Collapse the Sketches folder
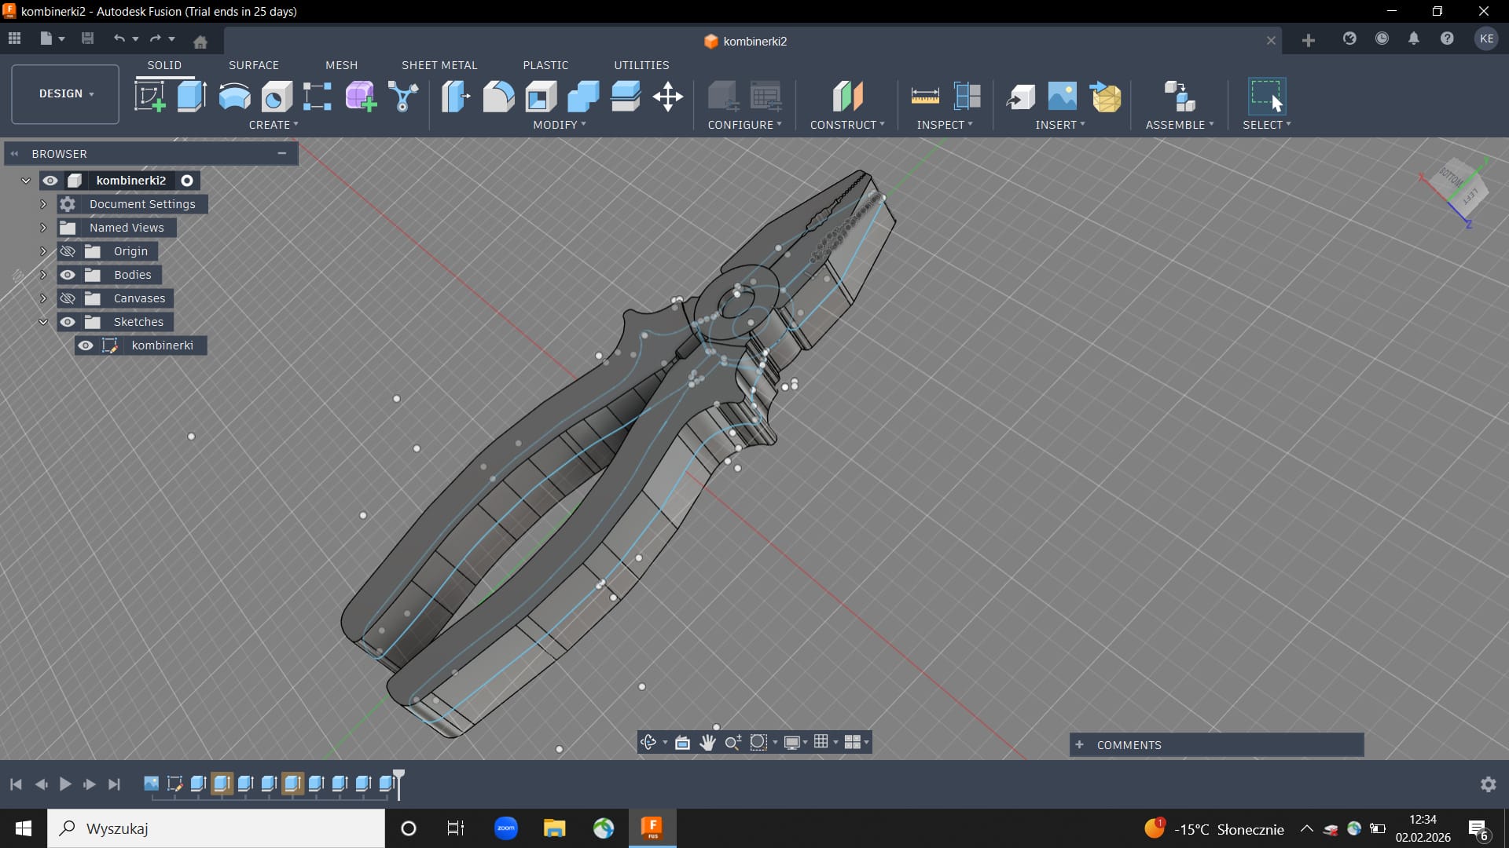Image resolution: width=1509 pixels, height=848 pixels. pyautogui.click(x=43, y=322)
